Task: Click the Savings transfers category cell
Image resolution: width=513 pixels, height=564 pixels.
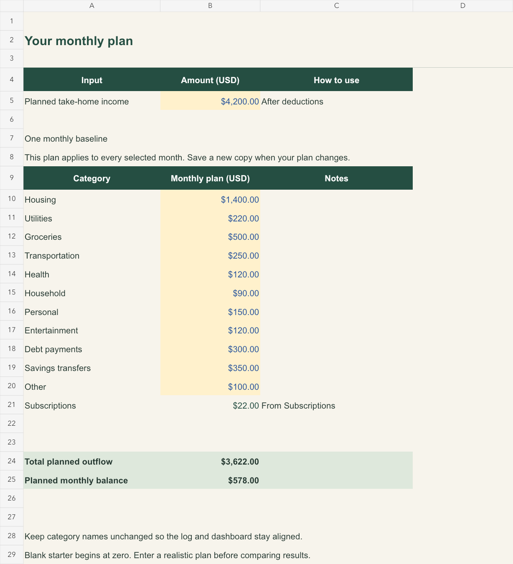Action: pos(92,368)
